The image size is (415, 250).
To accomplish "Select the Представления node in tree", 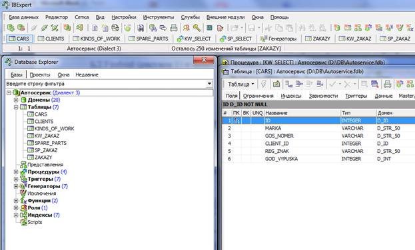I will point(45,165).
